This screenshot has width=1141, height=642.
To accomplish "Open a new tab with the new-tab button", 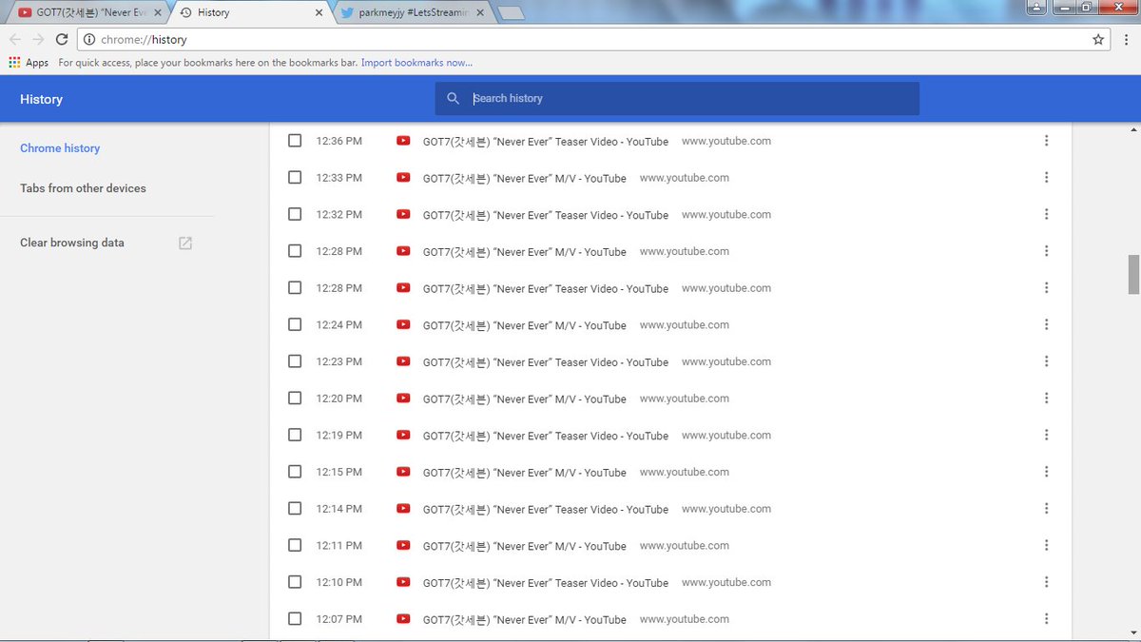I will coord(511,12).
